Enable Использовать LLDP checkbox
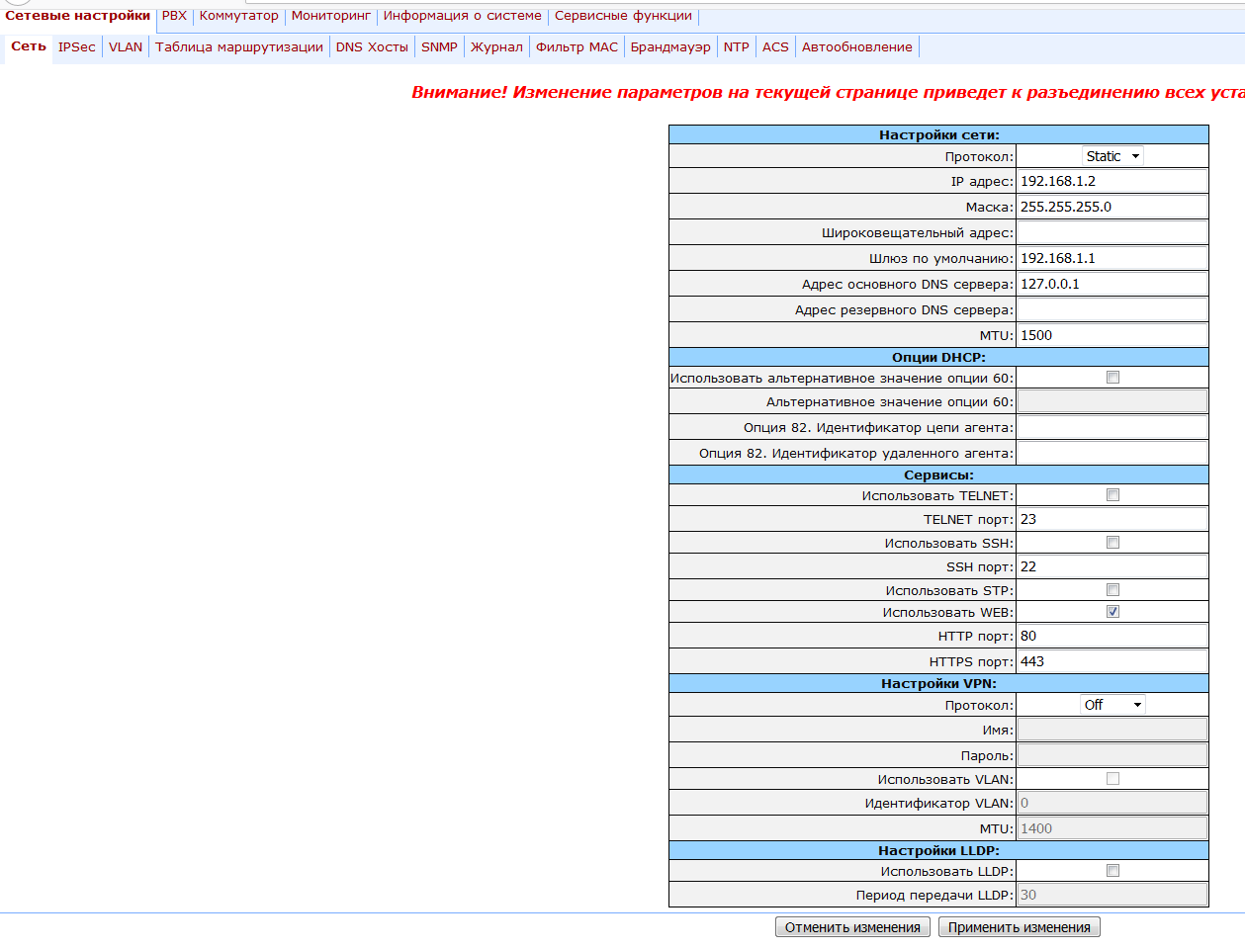This screenshot has height=950, width=1245. pyautogui.click(x=1112, y=871)
